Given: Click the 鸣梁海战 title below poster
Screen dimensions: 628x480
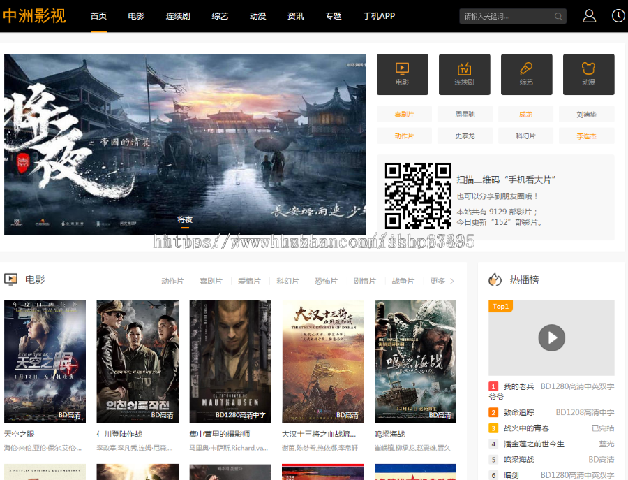Looking at the screenshot, I should point(389,434).
